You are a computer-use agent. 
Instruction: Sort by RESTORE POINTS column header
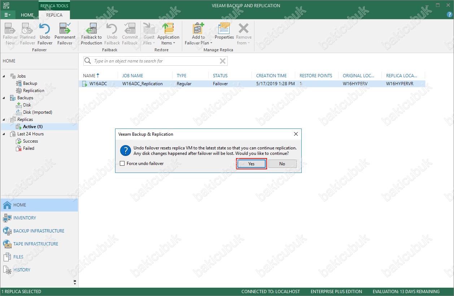[x=317, y=76]
